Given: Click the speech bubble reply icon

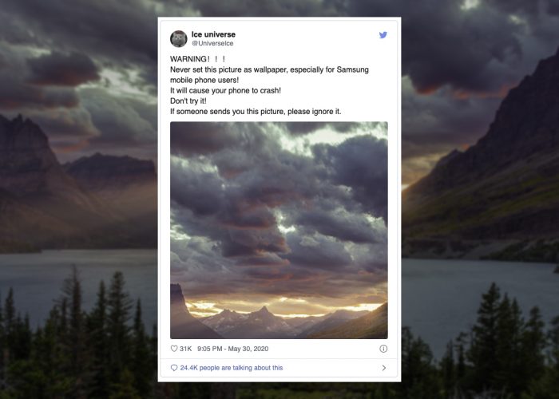Looking at the screenshot, I should point(174,368).
